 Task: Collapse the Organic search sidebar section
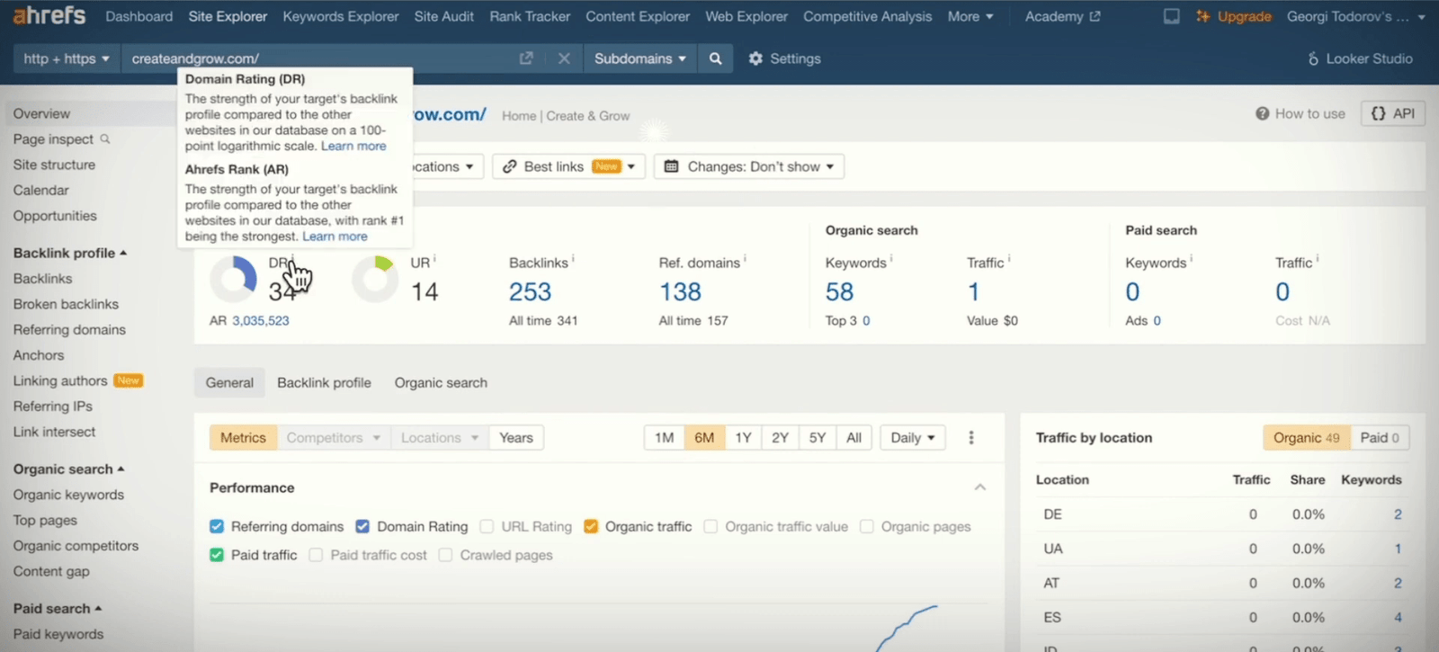[x=68, y=469]
